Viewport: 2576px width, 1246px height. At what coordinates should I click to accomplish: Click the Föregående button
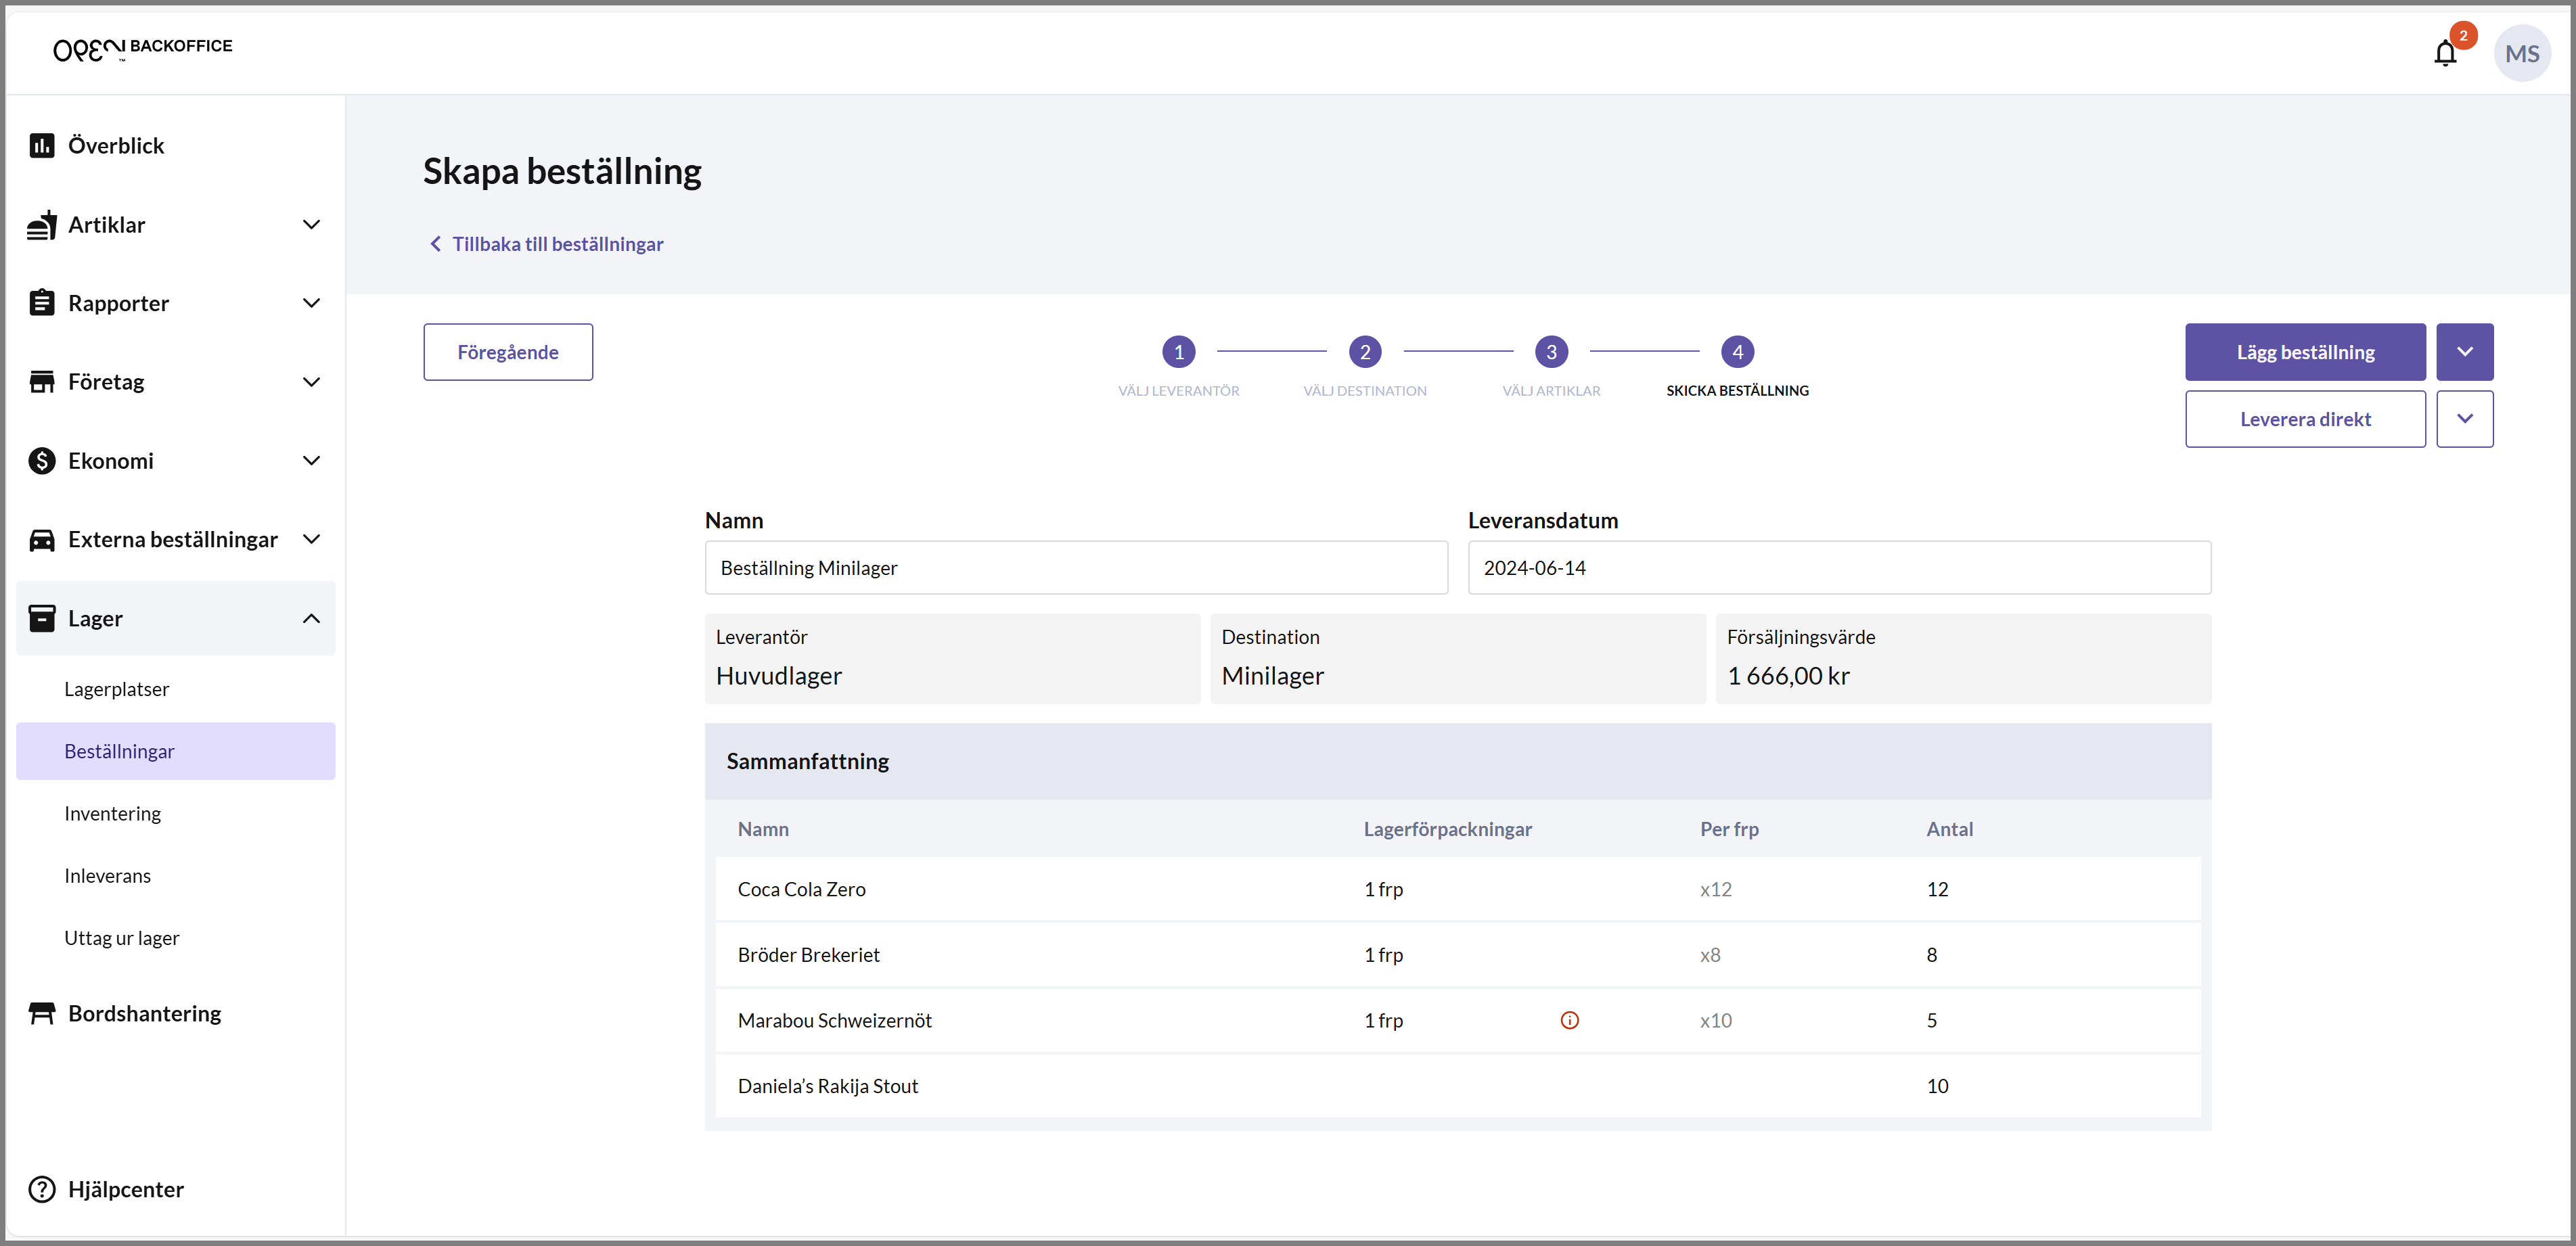click(508, 352)
